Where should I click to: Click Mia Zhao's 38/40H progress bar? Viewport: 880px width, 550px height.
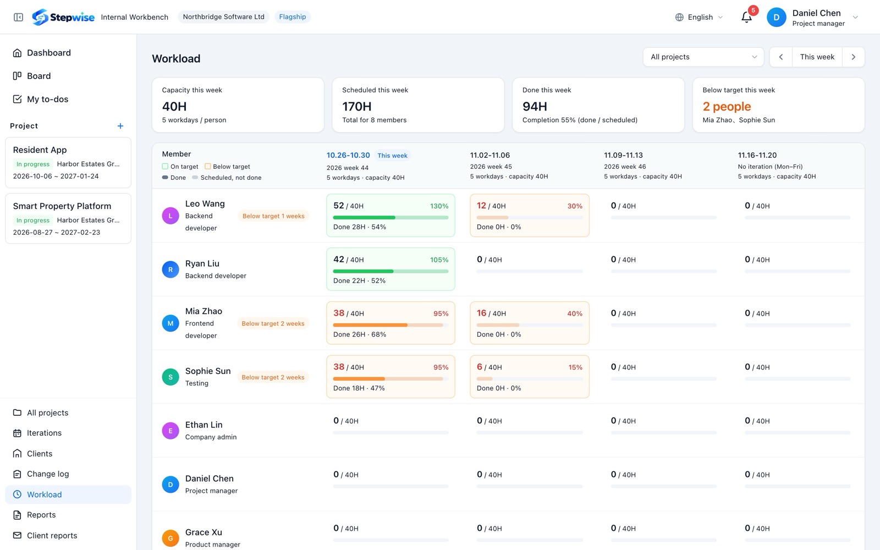391,325
